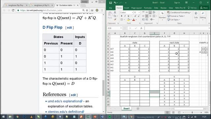Screen dimensions: 211x119
Task: Toggle Bold formatting in Excel
Action: 122,16
